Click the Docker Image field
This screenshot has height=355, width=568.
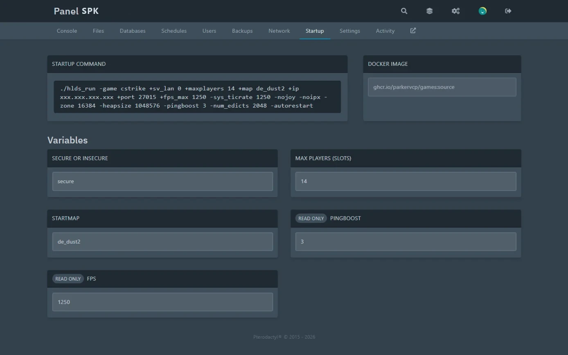[x=442, y=87]
